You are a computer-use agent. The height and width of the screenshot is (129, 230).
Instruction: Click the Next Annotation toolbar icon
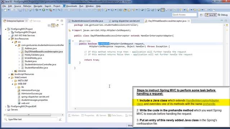pos(181,10)
